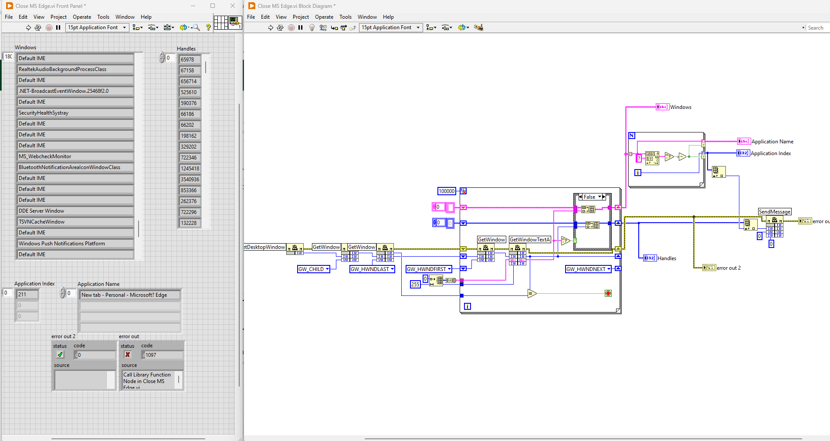Screen dimensions: 830x441
Task: Click Step Into icon in Block Diagram
Action: pyautogui.click(x=334, y=28)
